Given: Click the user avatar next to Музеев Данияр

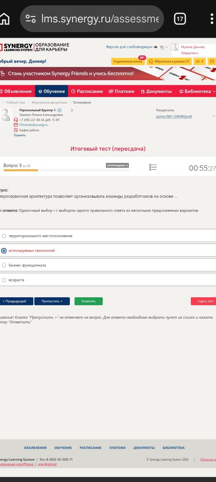Looking at the screenshot, I should (175, 47).
